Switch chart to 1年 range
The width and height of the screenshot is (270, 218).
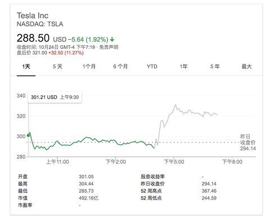[x=183, y=67]
